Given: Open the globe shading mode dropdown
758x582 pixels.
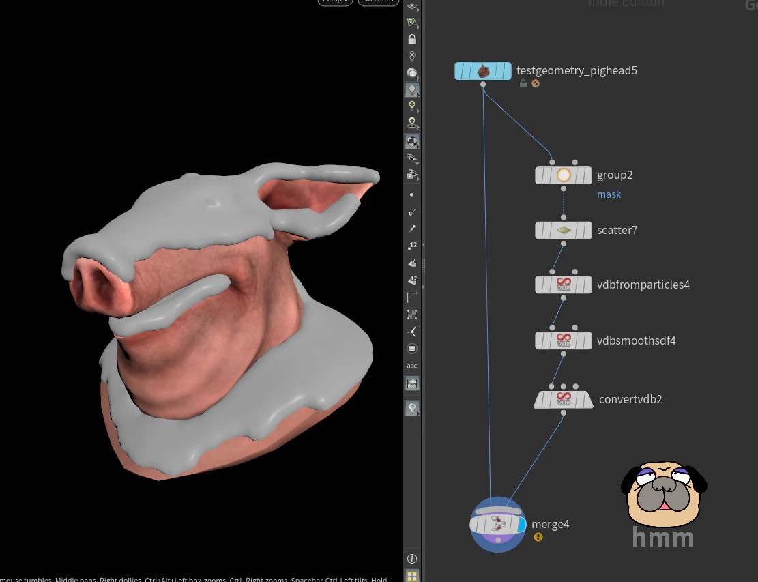Looking at the screenshot, I should click(412, 73).
